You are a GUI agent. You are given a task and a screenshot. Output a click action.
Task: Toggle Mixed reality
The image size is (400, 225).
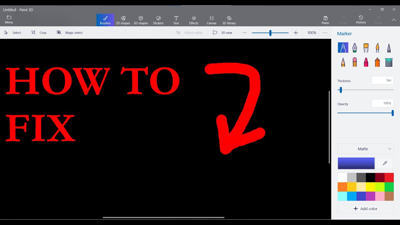[x=189, y=32]
